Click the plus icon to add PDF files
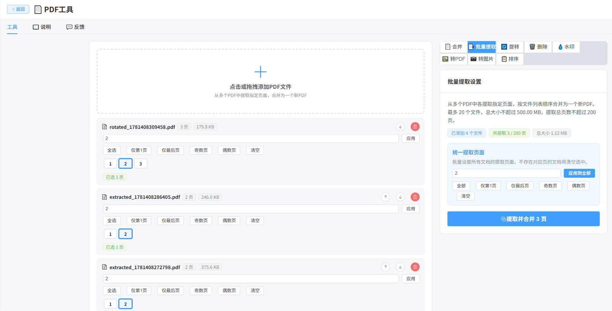612x311 pixels. coord(261,72)
